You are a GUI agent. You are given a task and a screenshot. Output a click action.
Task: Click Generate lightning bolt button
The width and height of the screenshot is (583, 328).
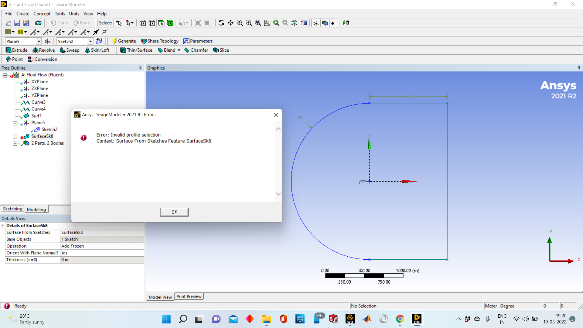(x=124, y=41)
